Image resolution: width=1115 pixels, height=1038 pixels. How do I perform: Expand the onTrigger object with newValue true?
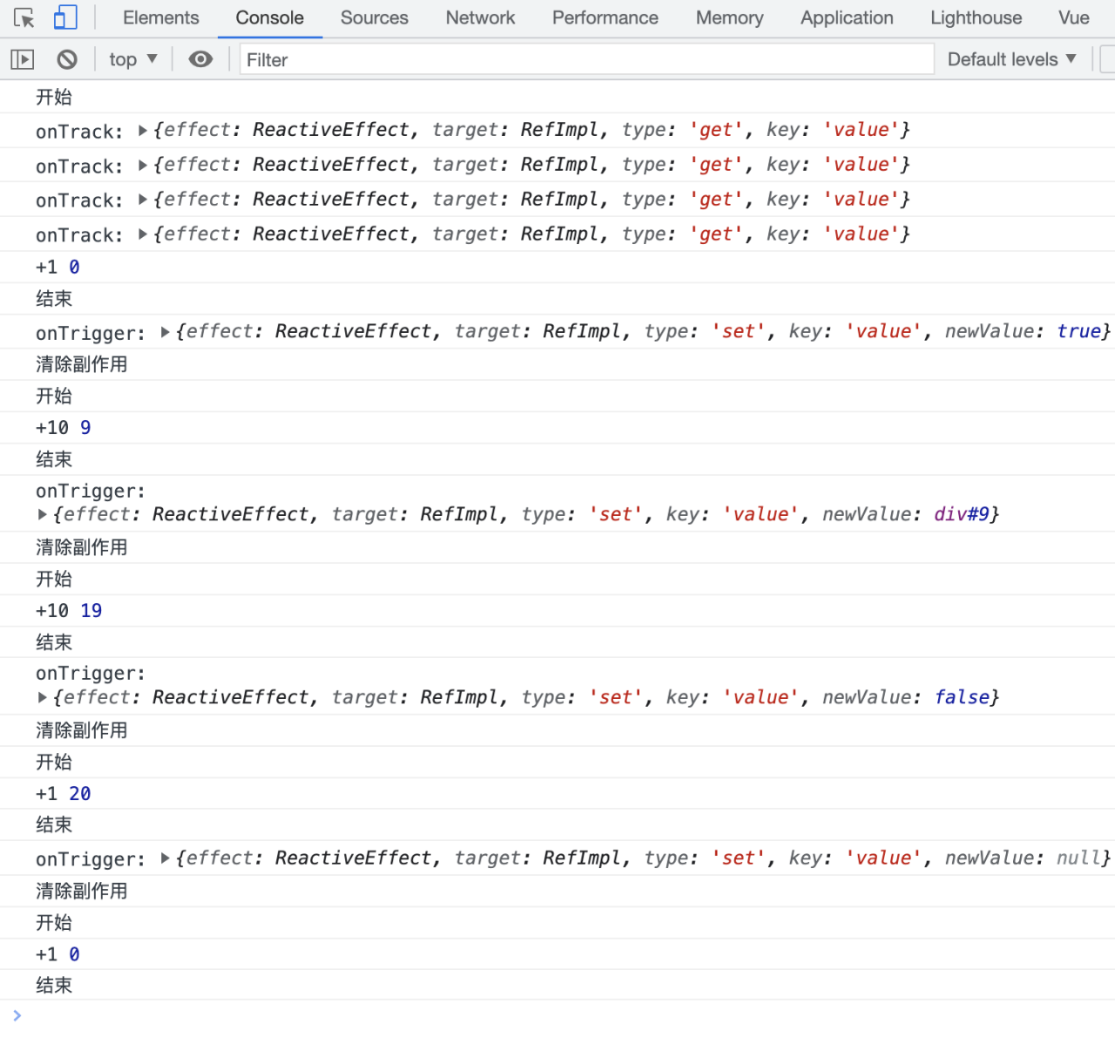(164, 332)
